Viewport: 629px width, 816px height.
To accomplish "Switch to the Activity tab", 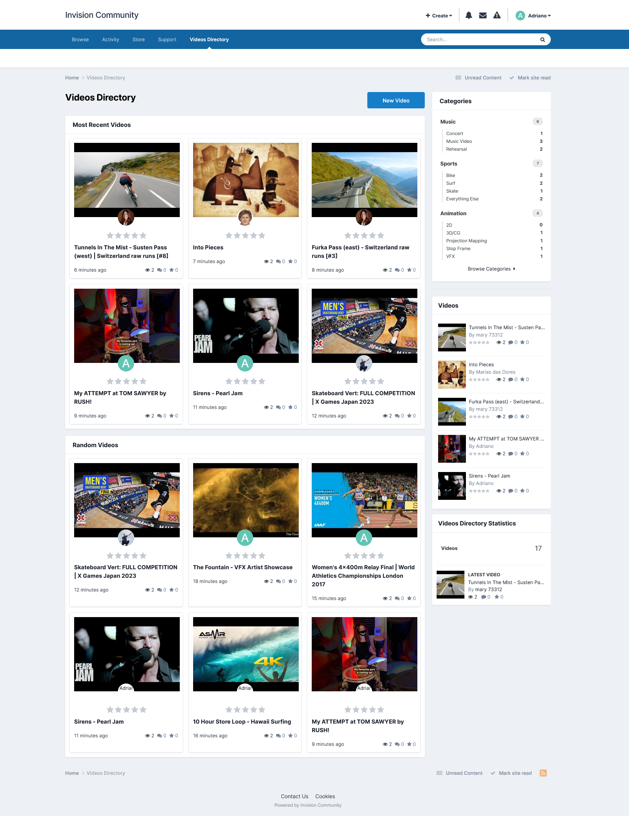I will (x=110, y=39).
